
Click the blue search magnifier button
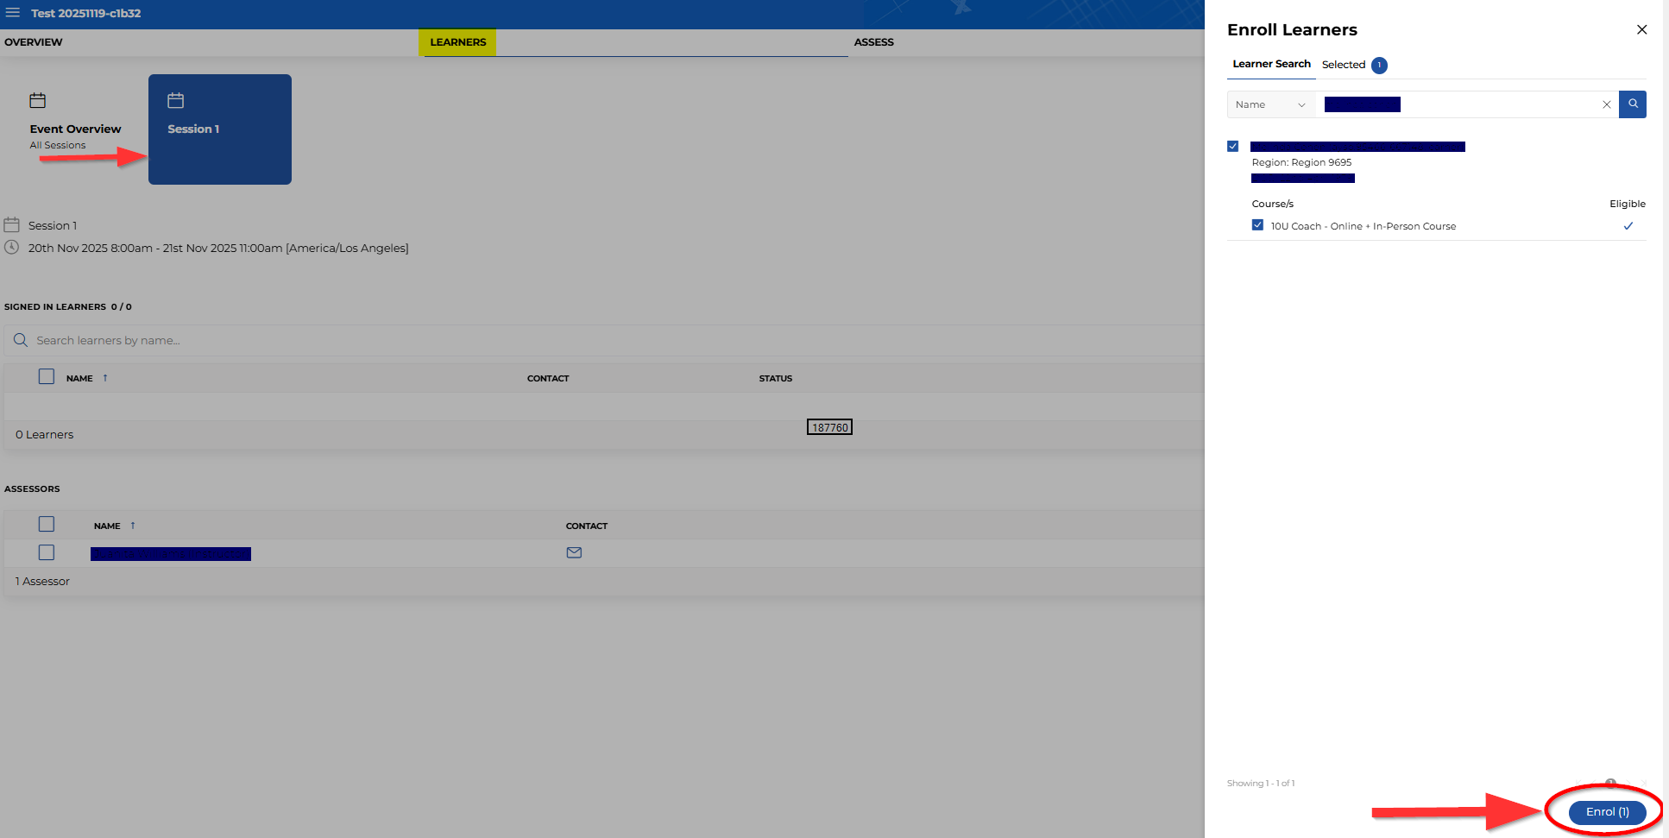(x=1632, y=104)
